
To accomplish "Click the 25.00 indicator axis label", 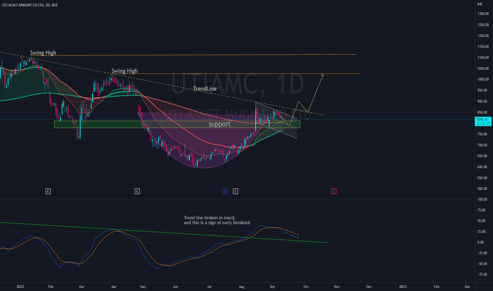I will 481,232.
